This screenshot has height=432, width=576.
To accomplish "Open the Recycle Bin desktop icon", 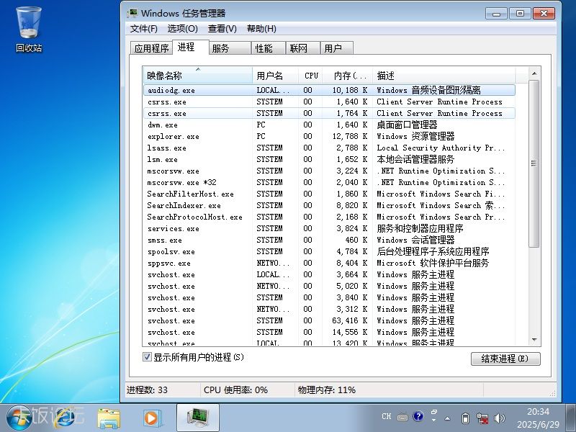I will point(29,30).
